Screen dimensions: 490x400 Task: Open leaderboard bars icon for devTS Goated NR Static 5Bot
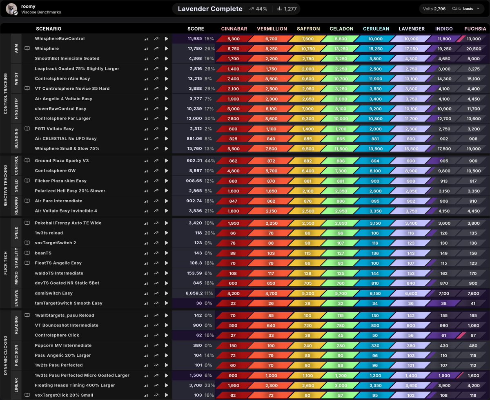point(146,283)
